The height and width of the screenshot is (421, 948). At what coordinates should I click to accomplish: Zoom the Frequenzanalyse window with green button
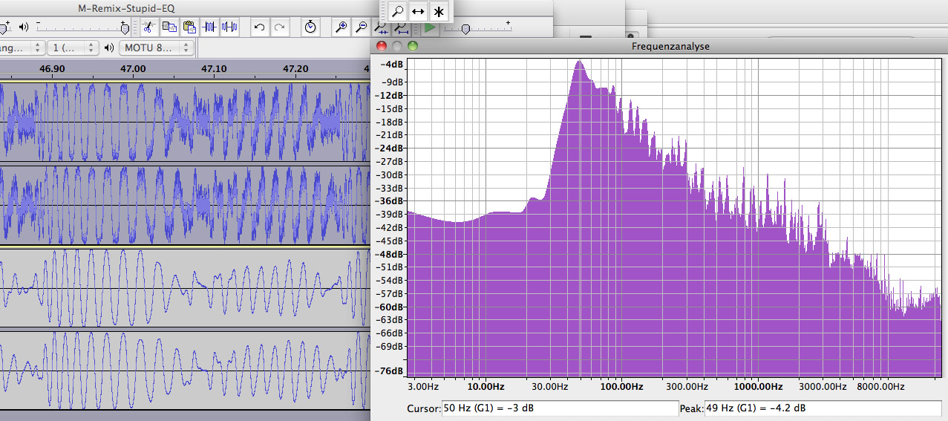tap(413, 46)
